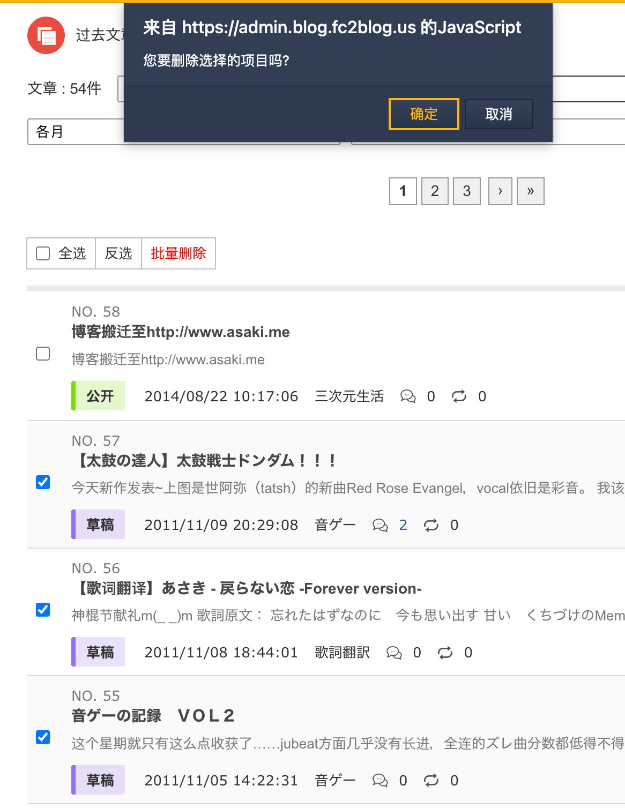Click trackback icon on post NO. 58

(x=459, y=396)
